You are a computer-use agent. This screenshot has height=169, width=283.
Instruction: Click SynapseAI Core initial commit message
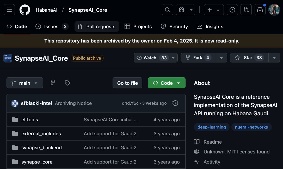[x=111, y=119]
